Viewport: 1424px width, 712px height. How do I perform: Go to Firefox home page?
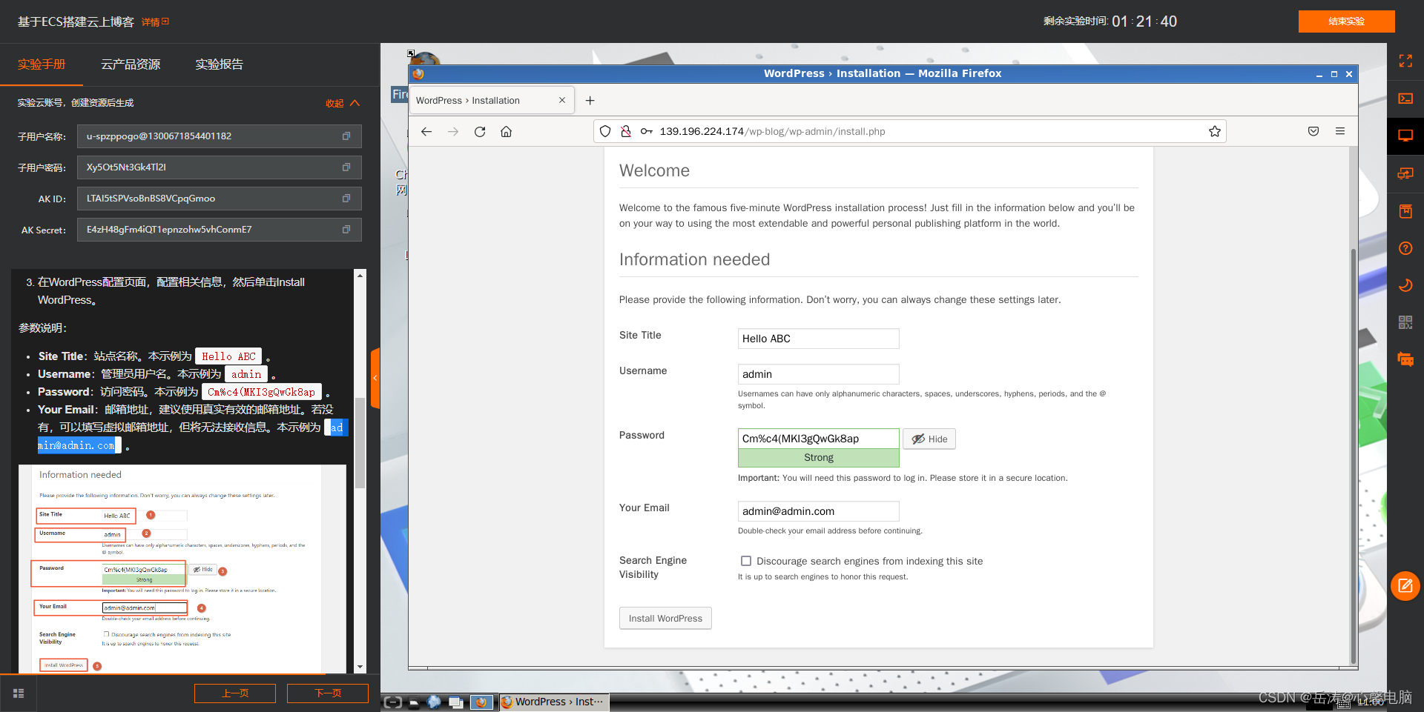coord(507,132)
